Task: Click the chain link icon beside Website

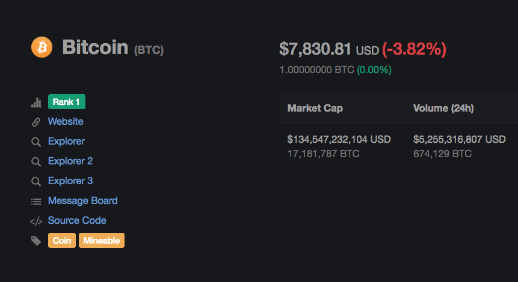Action: point(36,122)
